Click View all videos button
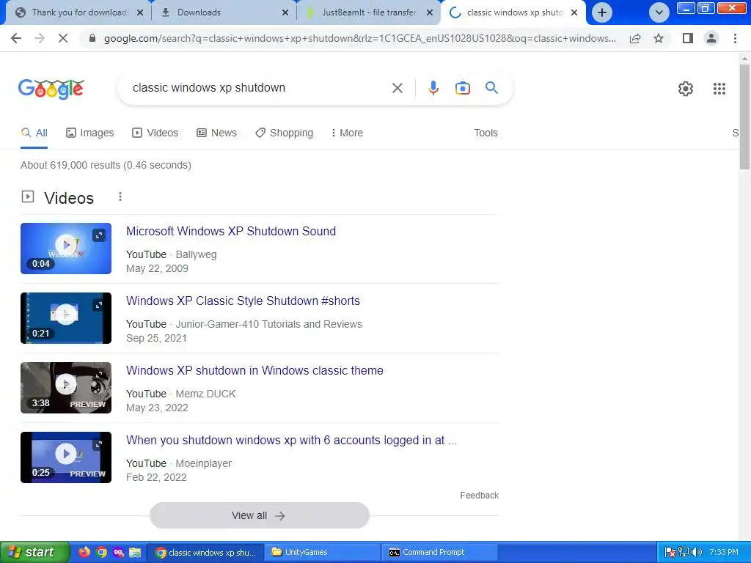The width and height of the screenshot is (751, 563). [x=259, y=515]
